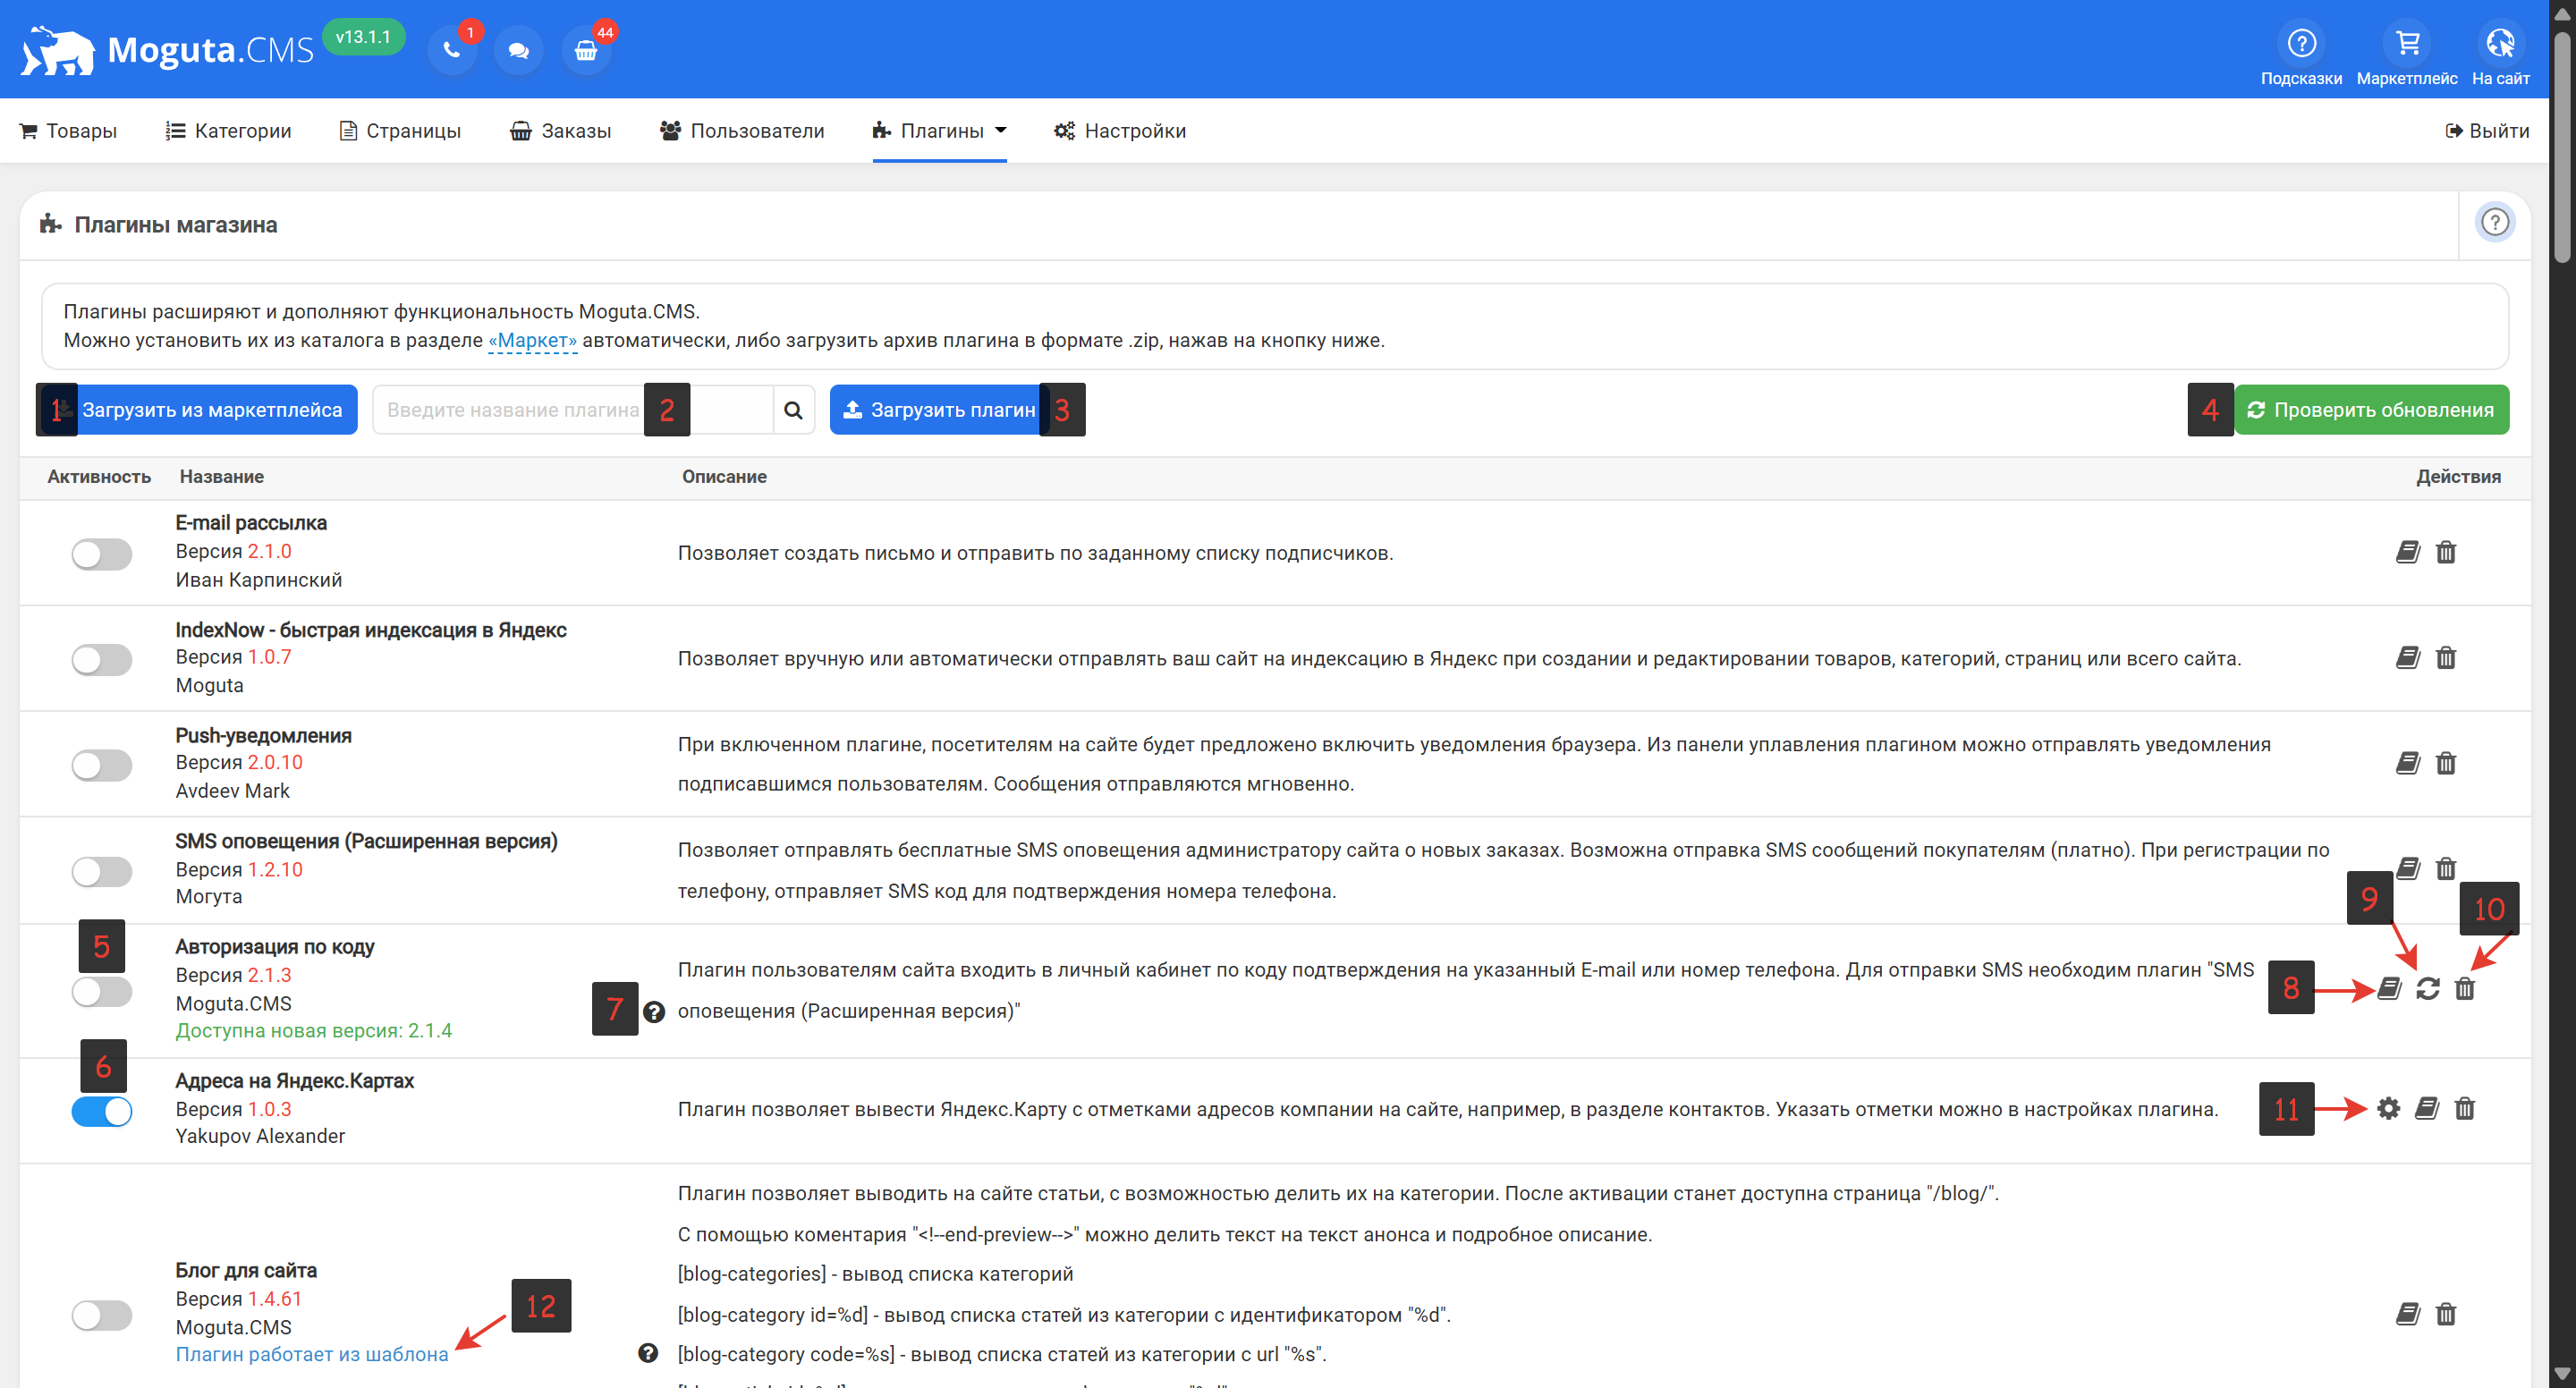Open the Заказы section
Screen dimensions: 2576x1388
click(561, 131)
